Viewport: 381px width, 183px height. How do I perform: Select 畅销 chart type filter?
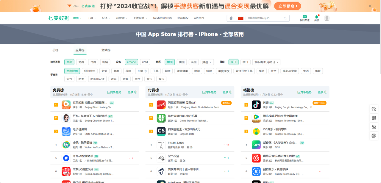pos(105,62)
